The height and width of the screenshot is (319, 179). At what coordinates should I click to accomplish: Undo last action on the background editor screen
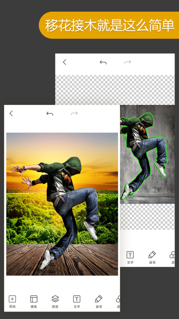click(x=103, y=62)
